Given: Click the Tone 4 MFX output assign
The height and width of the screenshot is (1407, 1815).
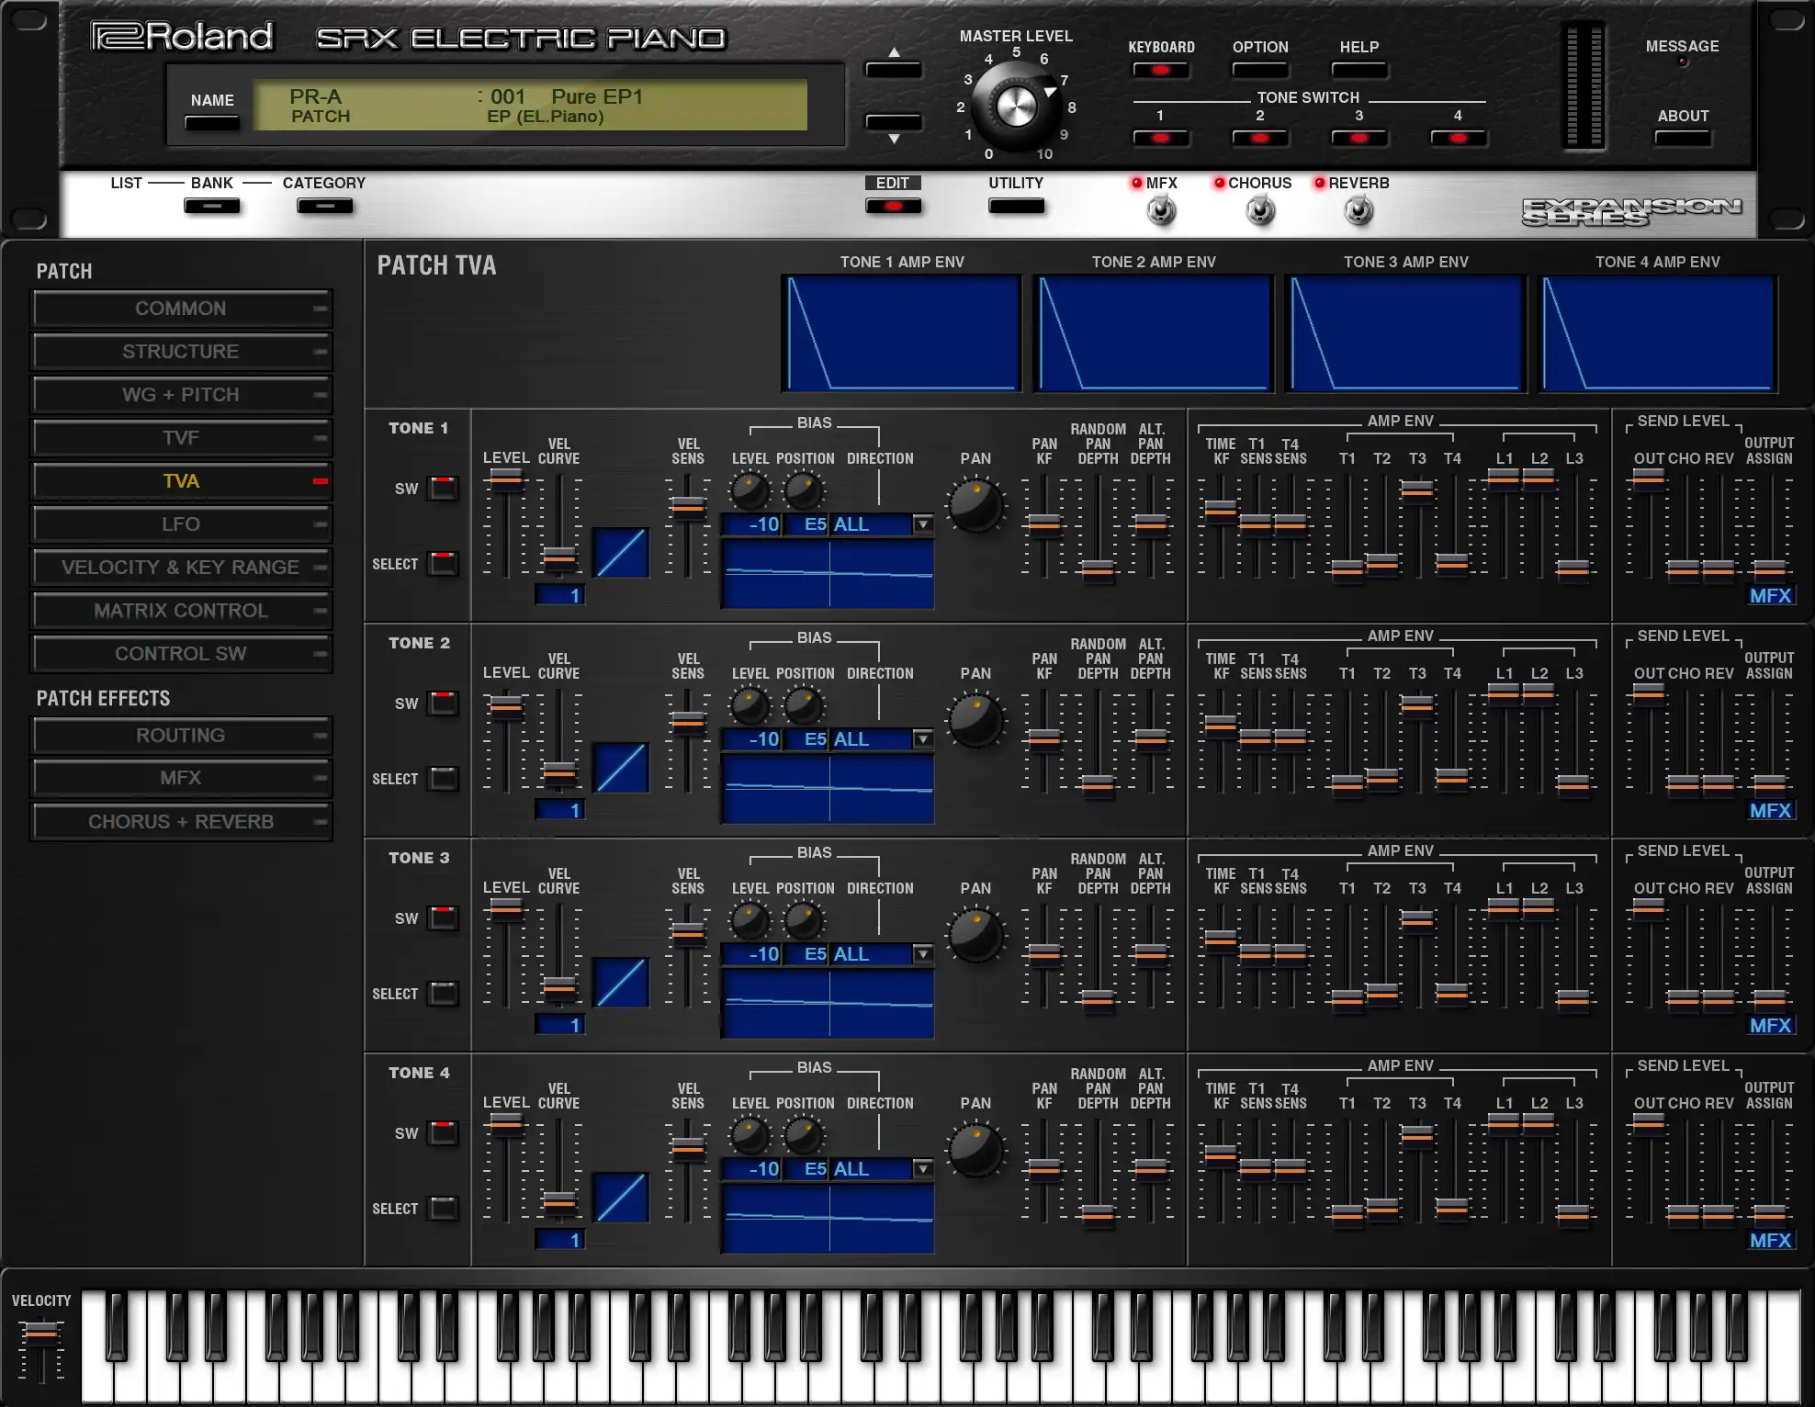Looking at the screenshot, I should 1769,1241.
